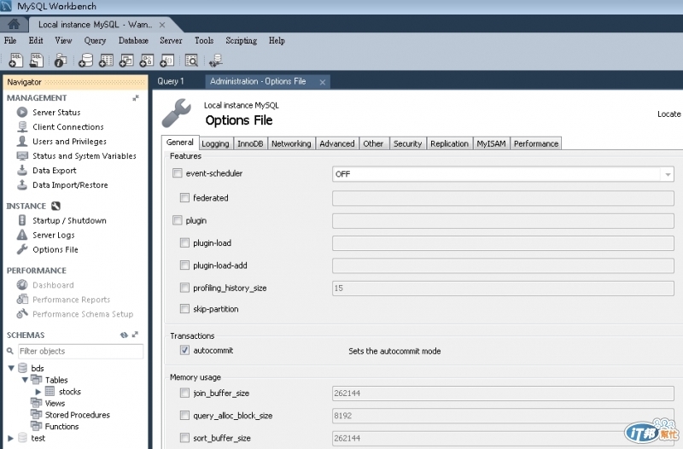Create a new view toolbar icon
The image size is (683, 449).
(x=126, y=60)
